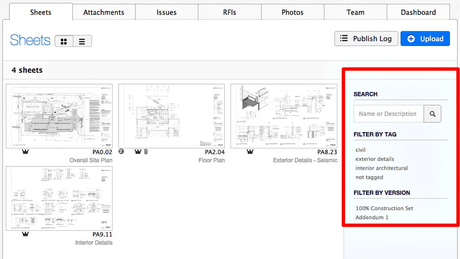Filter sheets by exterior details tag
Viewport: 460px width, 259px height.
(375, 159)
